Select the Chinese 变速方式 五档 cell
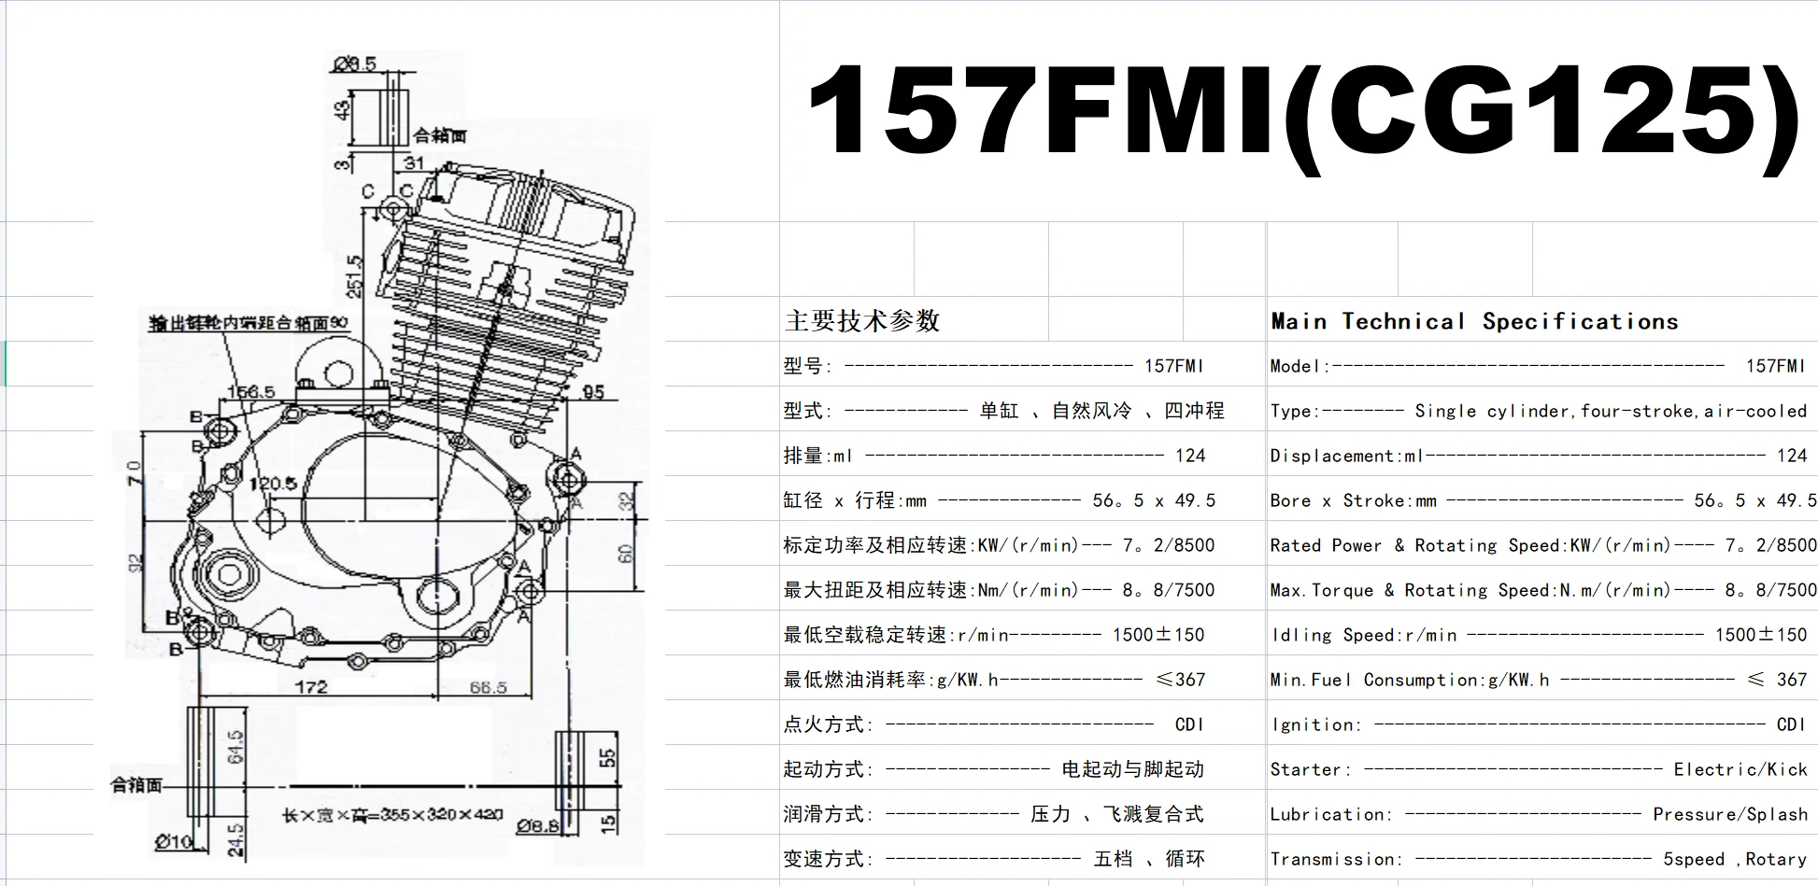The image size is (1818, 886). point(1023,857)
